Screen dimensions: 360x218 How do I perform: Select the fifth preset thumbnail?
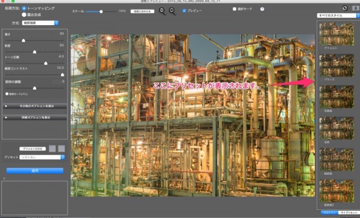337,159
